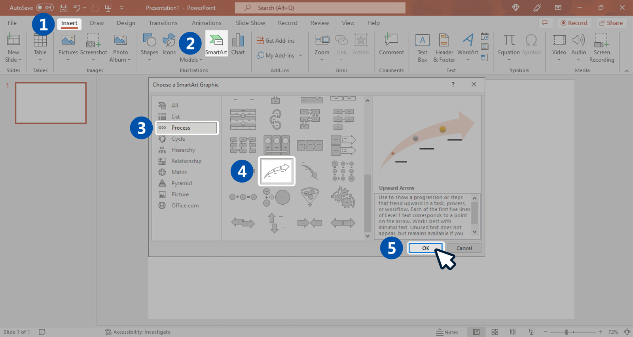
Task: Open the Table dropdown
Action: (40, 48)
